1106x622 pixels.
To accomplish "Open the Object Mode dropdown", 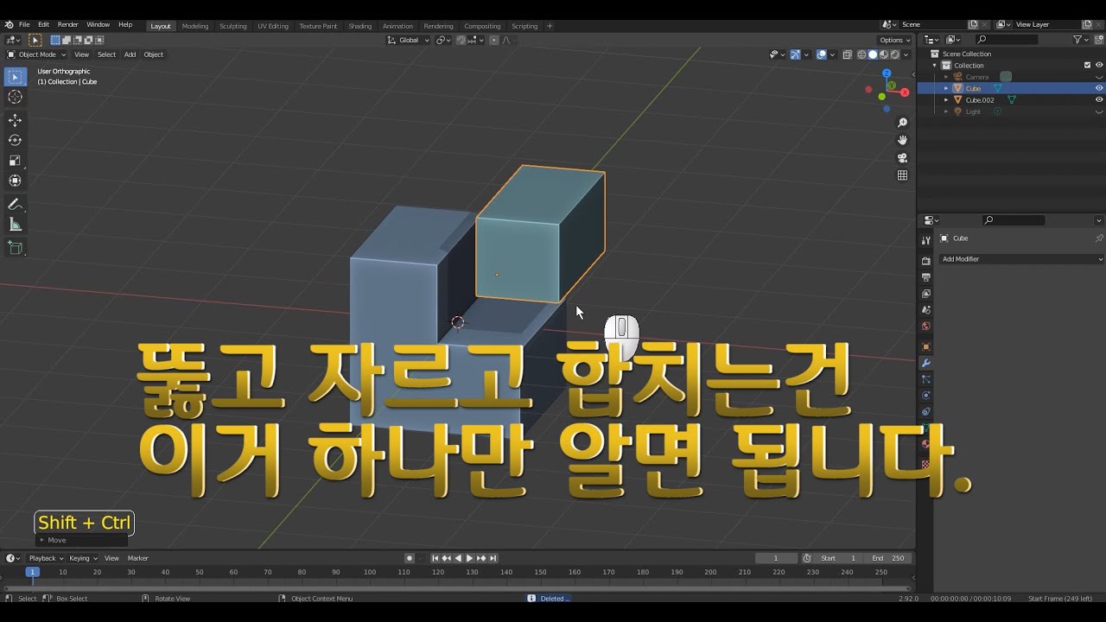I will click(36, 54).
